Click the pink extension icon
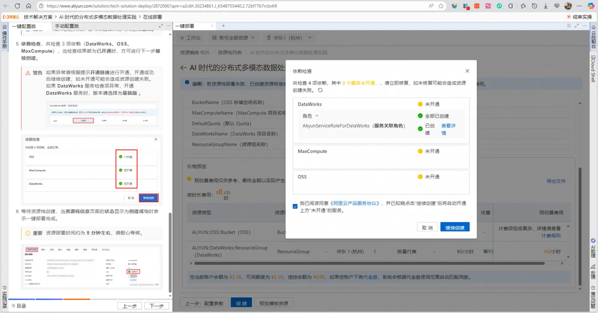 tap(488, 6)
